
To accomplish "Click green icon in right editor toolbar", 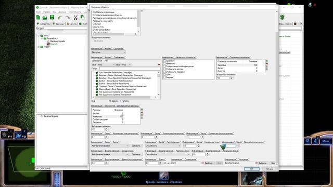I will [282, 17].
